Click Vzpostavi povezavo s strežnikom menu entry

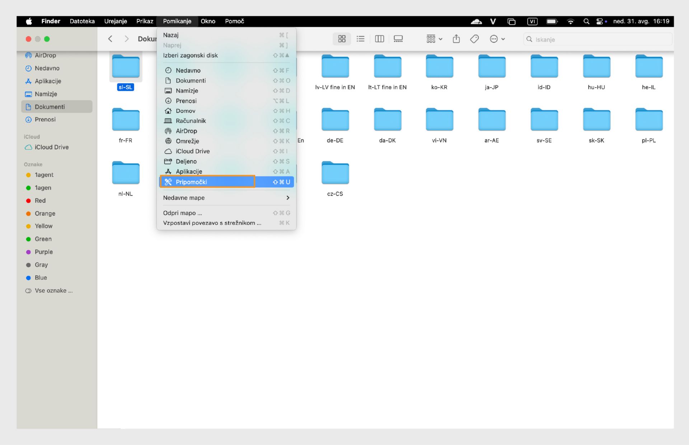[x=212, y=223]
